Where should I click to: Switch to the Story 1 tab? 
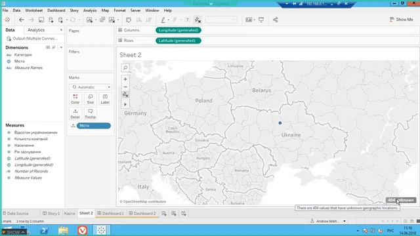click(51, 214)
